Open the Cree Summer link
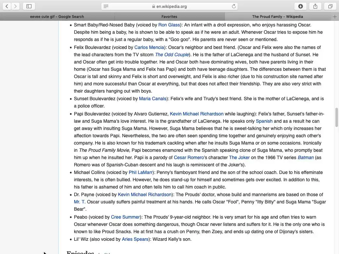 tap(125, 217)
